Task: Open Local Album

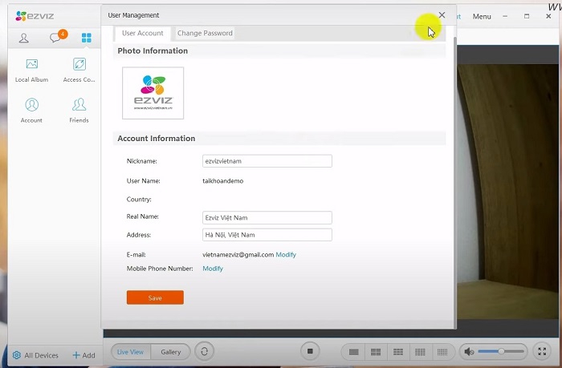Action: [31, 71]
